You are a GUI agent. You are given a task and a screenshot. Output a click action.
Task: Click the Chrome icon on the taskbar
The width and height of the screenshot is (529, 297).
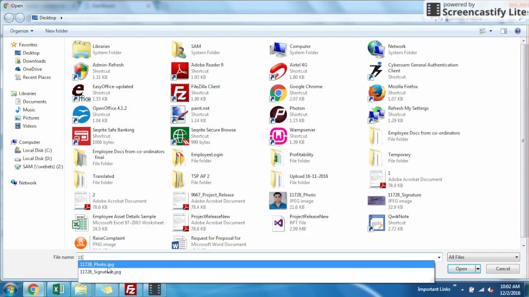point(33,290)
